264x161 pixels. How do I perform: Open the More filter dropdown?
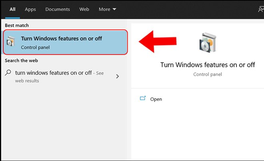(x=107, y=9)
